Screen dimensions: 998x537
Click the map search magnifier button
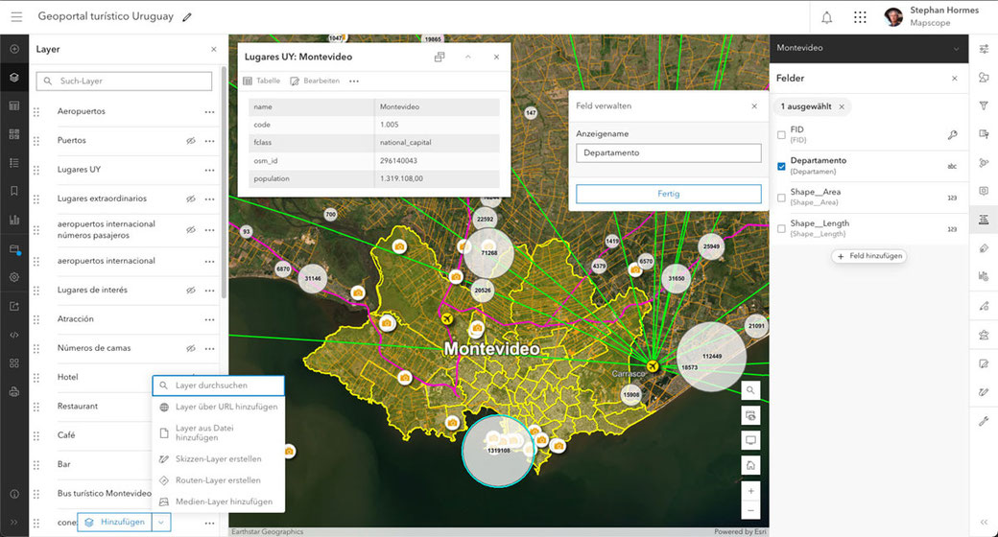(750, 390)
